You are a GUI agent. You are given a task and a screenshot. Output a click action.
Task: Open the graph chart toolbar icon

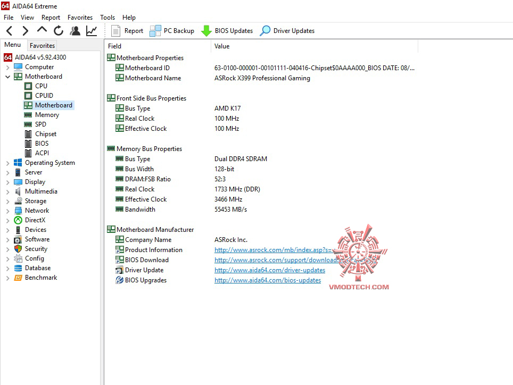[x=92, y=31]
